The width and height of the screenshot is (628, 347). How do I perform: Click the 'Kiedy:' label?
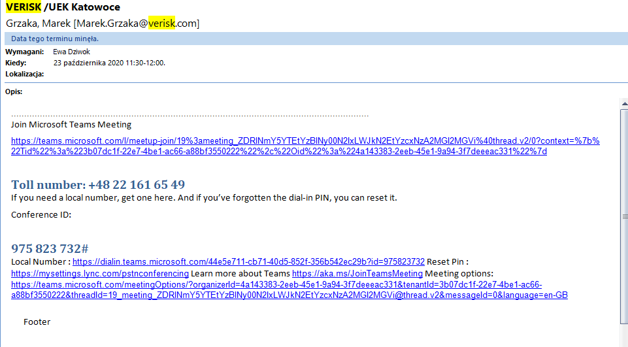point(16,63)
